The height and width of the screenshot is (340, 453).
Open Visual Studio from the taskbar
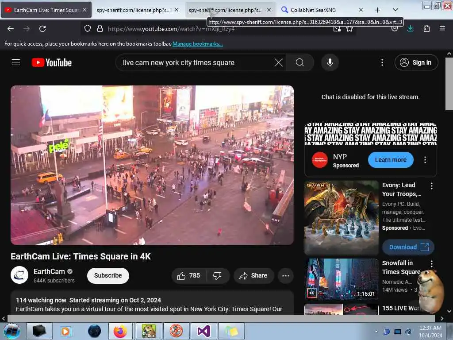coord(203,331)
